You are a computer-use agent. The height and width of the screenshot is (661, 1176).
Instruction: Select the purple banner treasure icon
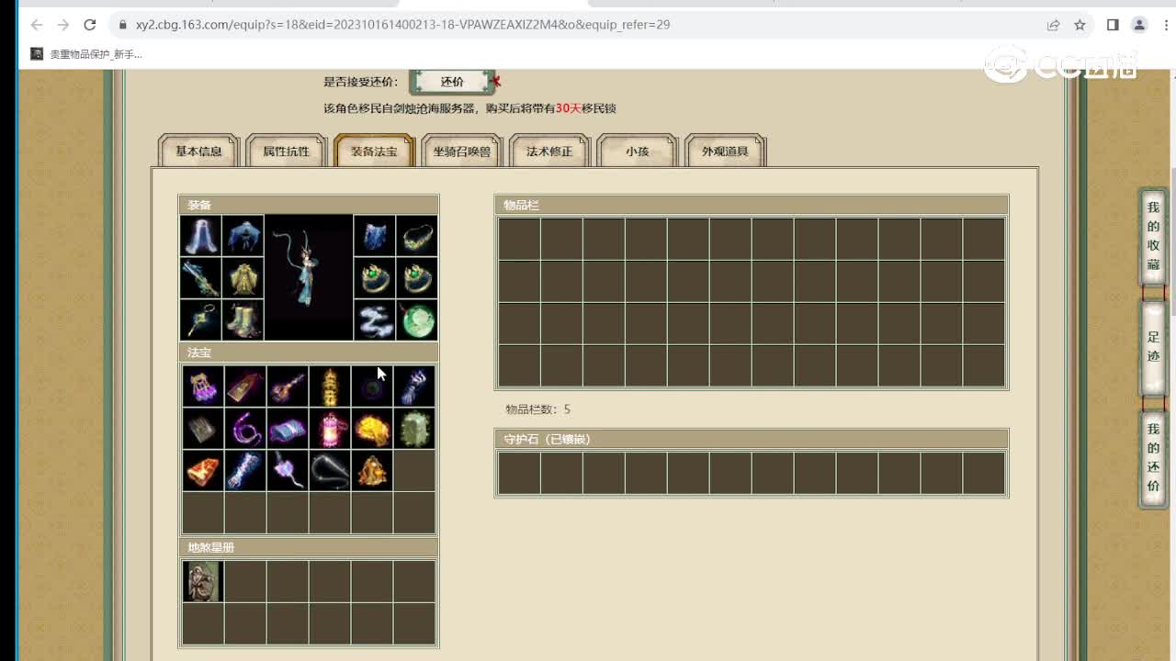288,471
